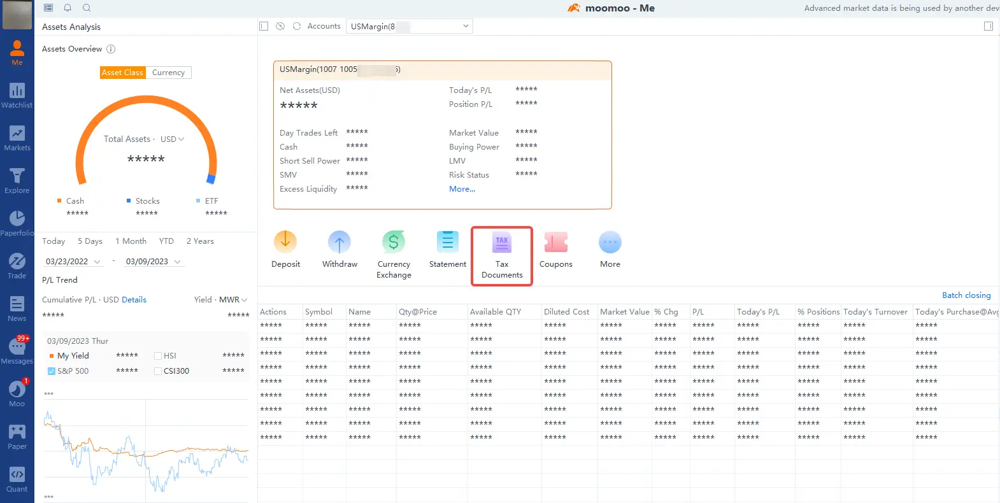1000x503 pixels.
Task: Select the 5 Days period tab
Action: (x=90, y=241)
